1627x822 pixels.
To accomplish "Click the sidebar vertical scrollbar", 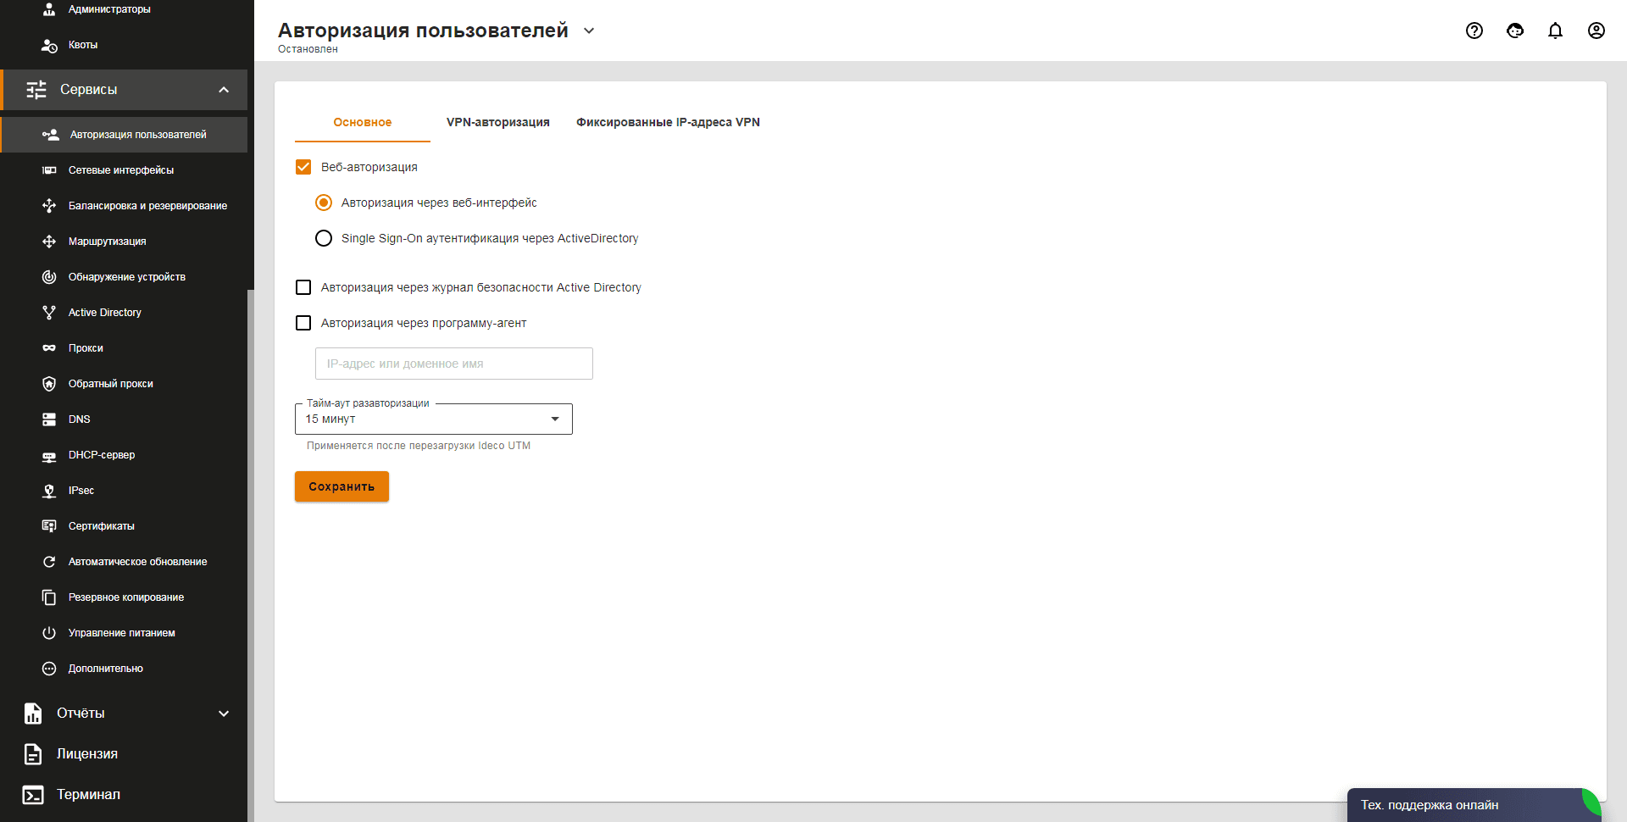I will click(251, 555).
